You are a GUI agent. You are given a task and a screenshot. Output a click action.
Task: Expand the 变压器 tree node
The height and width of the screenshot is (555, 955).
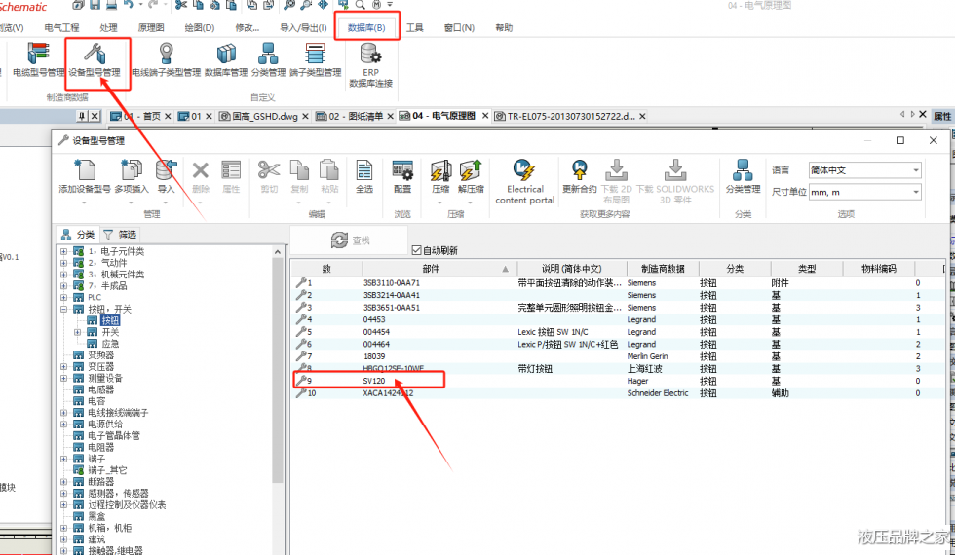tap(64, 367)
